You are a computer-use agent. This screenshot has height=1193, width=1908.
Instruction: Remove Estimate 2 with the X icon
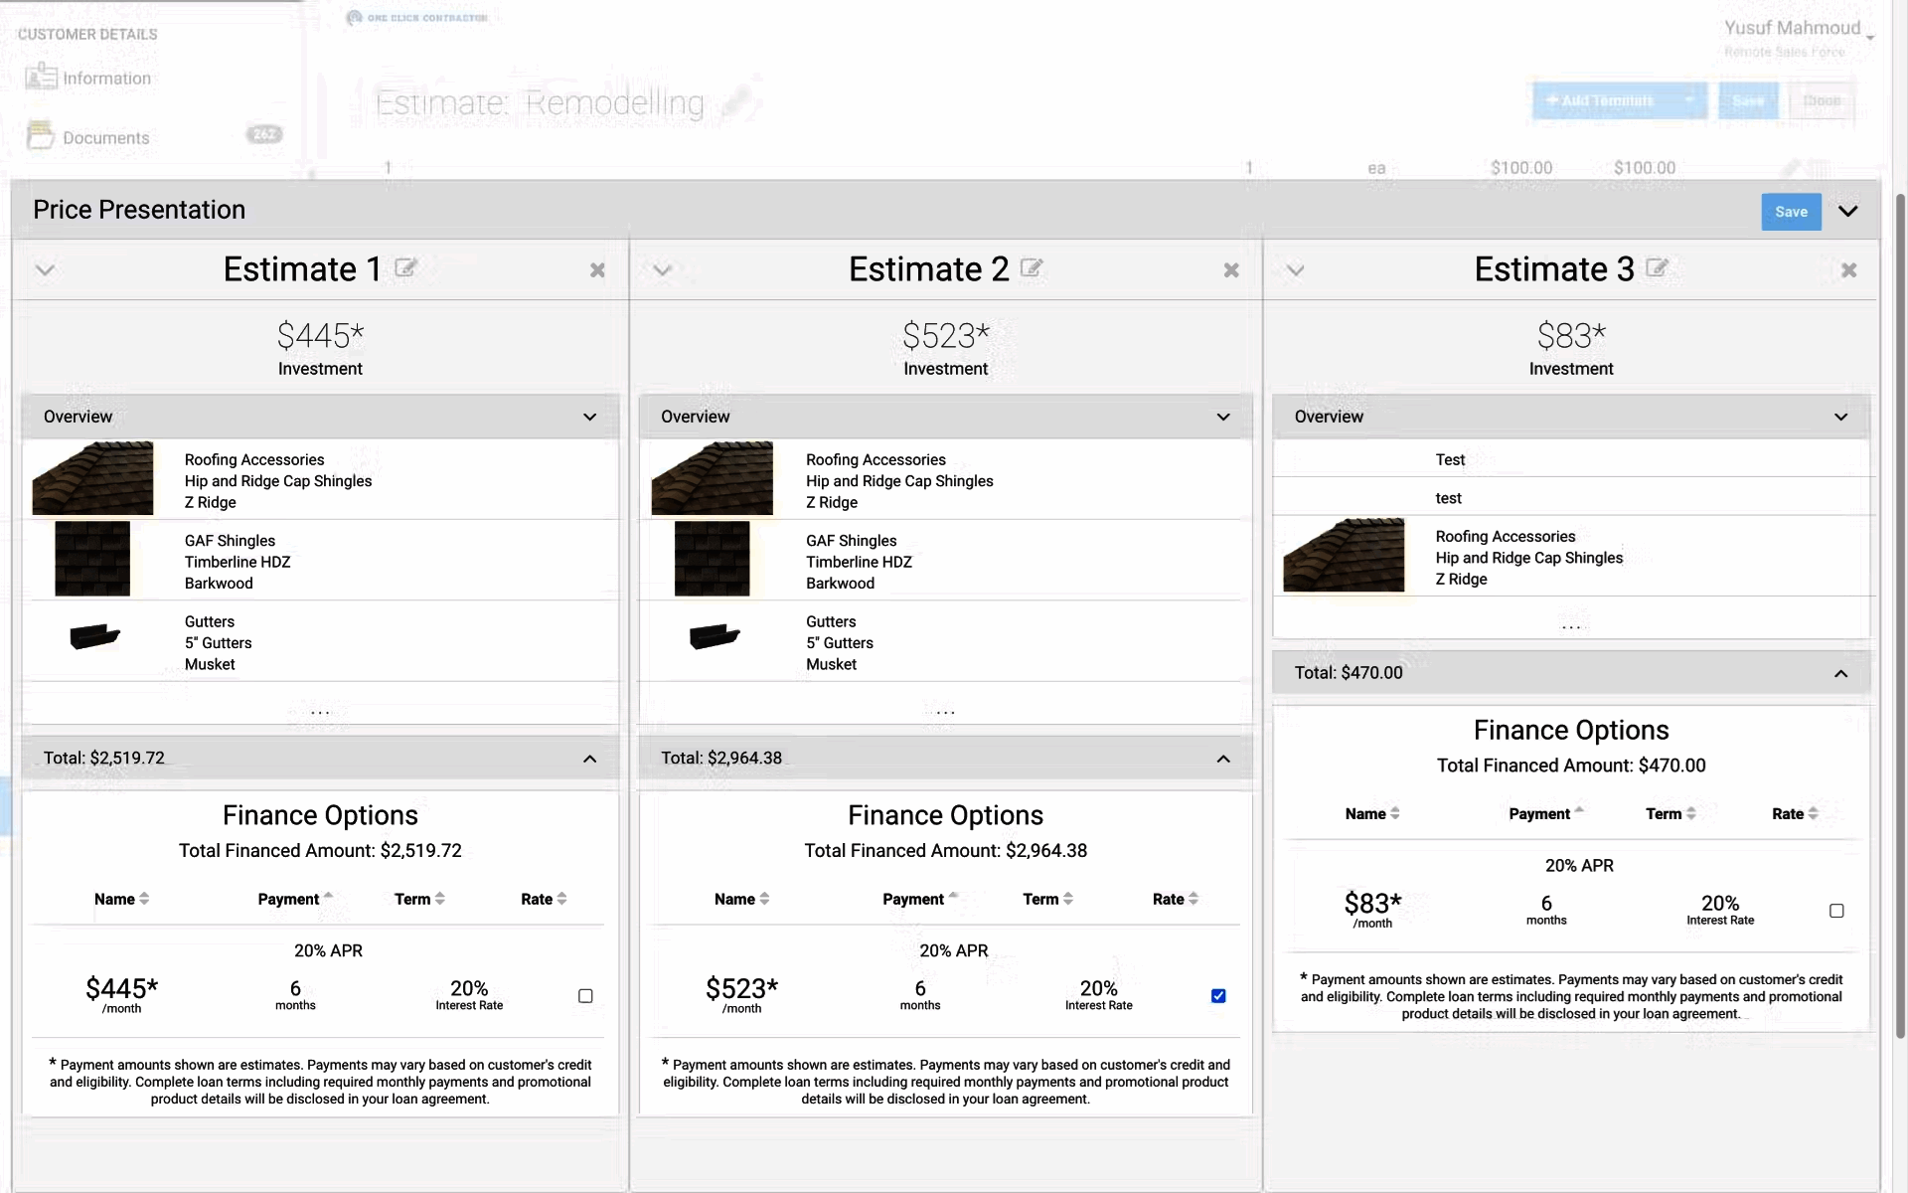pyautogui.click(x=1231, y=270)
